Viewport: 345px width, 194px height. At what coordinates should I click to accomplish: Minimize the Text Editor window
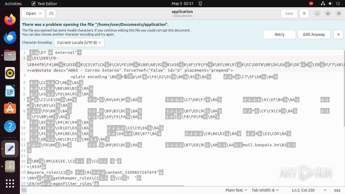point(317,13)
